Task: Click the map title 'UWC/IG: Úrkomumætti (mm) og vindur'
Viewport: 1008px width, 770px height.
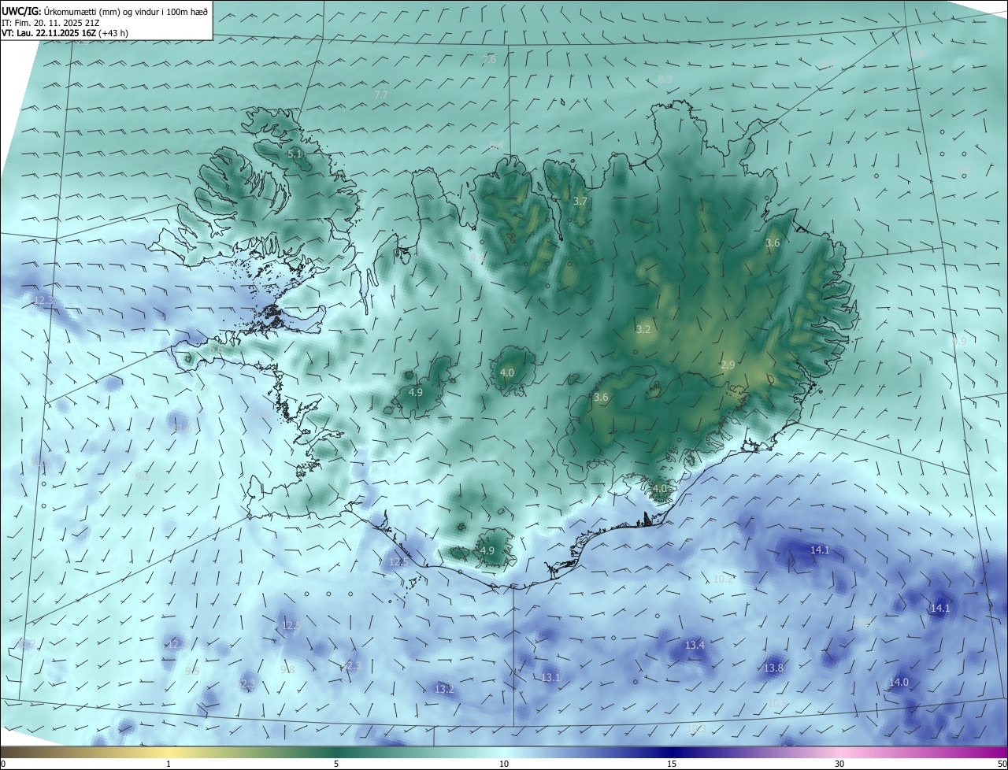Action: click(105, 11)
